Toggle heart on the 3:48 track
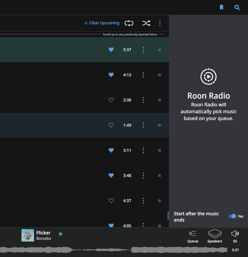 pyautogui.click(x=111, y=175)
